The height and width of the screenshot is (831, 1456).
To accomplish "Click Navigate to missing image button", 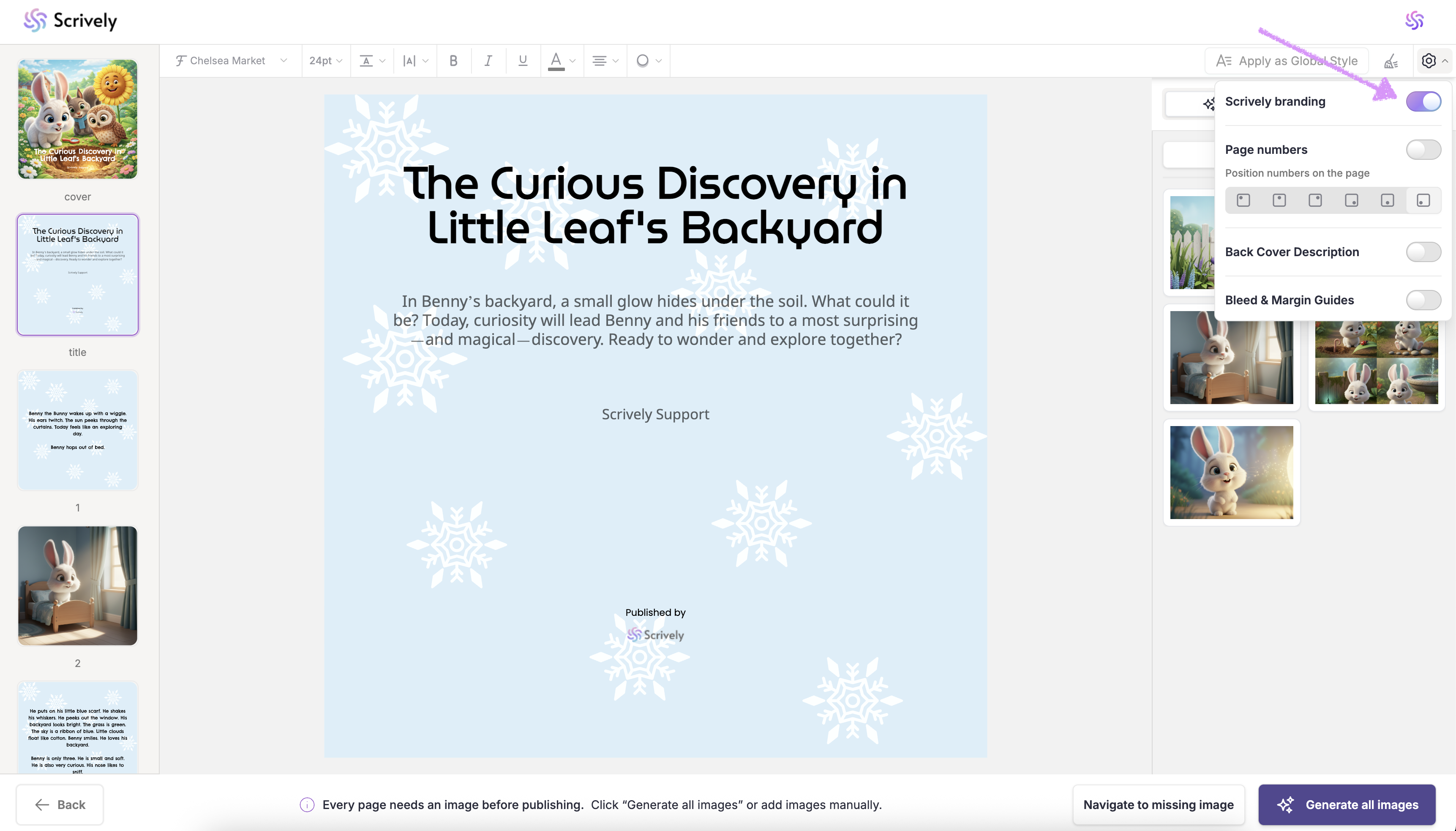I will point(1158,805).
